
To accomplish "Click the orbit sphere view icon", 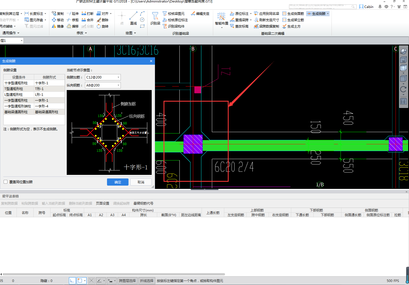I will [x=403, y=51].
